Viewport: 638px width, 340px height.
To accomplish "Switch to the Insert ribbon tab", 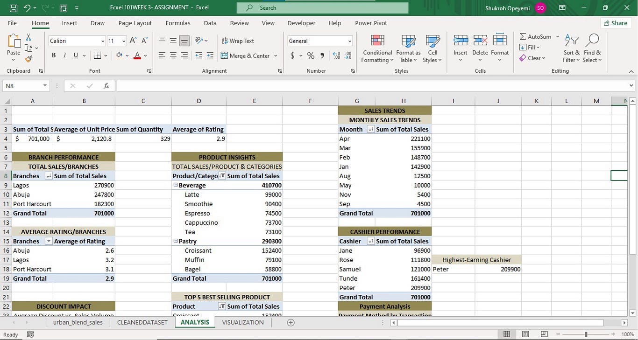I will click(70, 23).
